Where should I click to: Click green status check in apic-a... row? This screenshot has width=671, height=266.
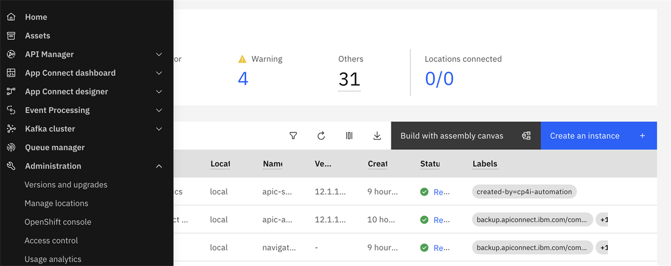[x=424, y=220]
